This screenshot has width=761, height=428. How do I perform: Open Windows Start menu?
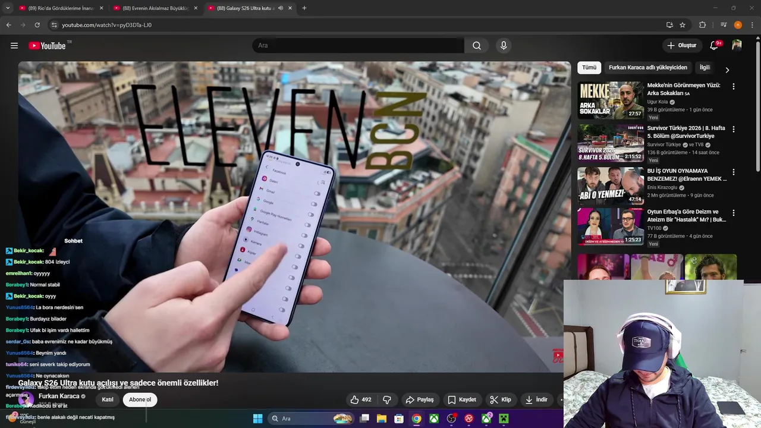258,418
